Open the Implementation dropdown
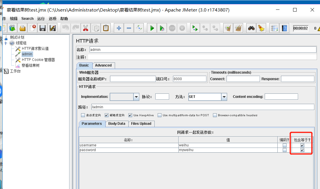Viewport: 320px width, 189px height. tap(136, 97)
